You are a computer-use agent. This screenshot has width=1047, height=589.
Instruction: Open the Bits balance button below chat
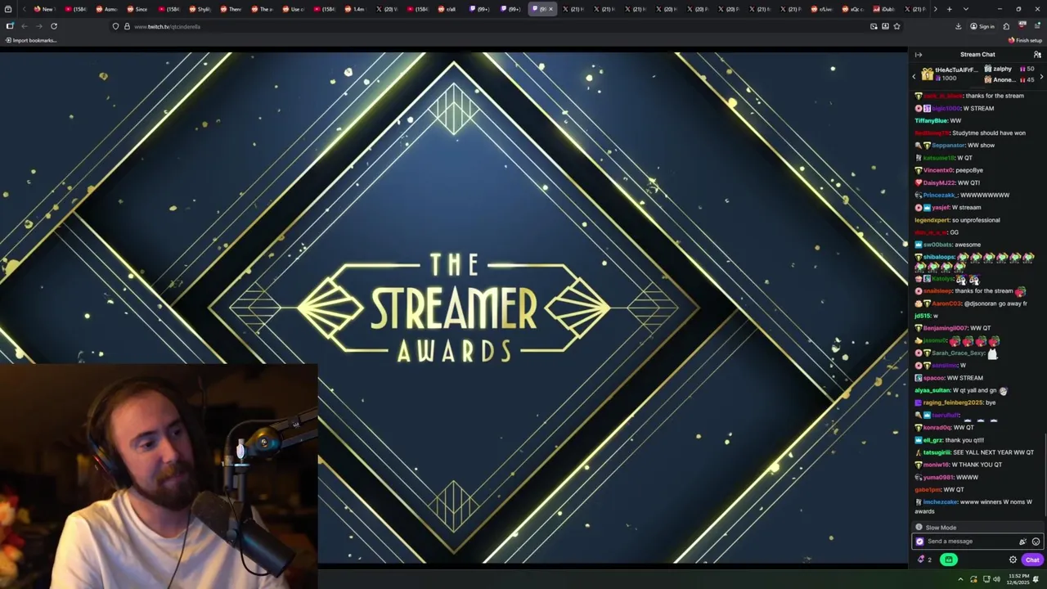(x=924, y=560)
